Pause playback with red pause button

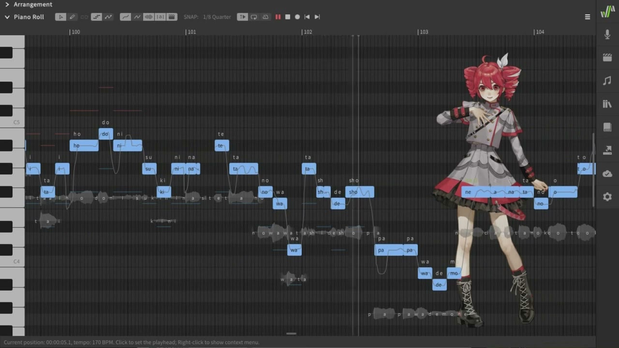(278, 17)
